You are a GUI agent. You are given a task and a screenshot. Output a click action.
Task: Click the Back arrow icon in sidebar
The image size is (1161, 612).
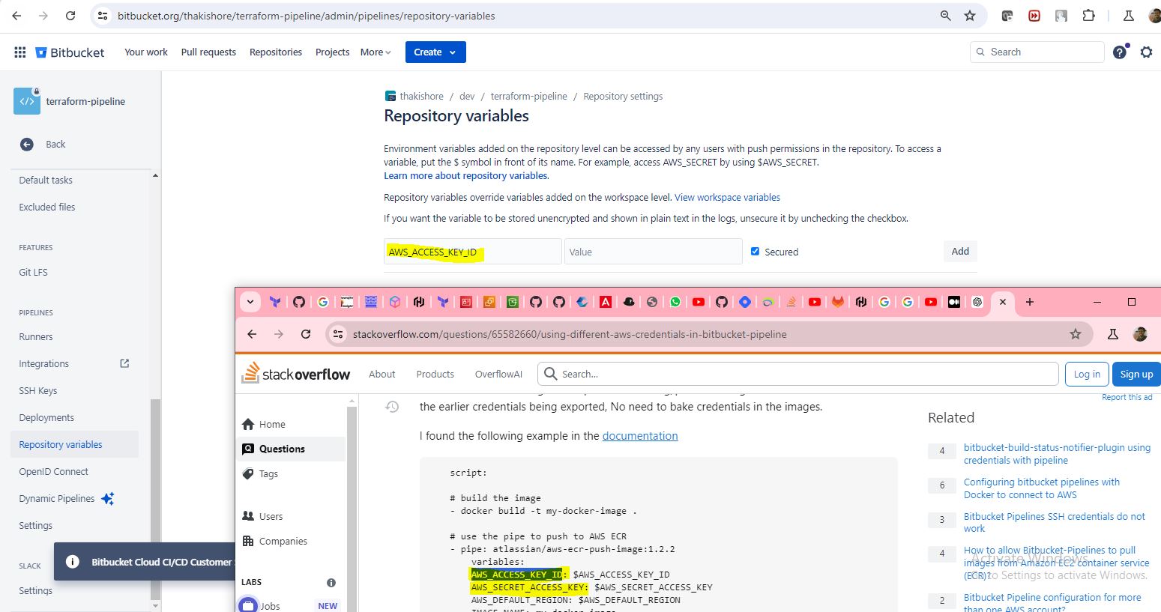point(27,145)
